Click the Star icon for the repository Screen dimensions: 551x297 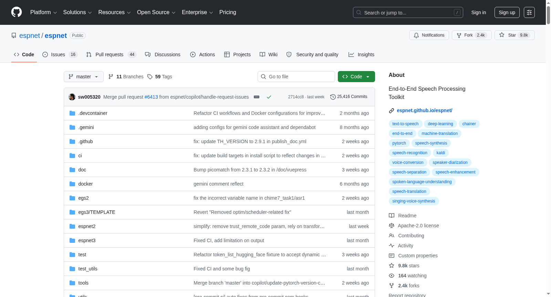tap(502, 35)
